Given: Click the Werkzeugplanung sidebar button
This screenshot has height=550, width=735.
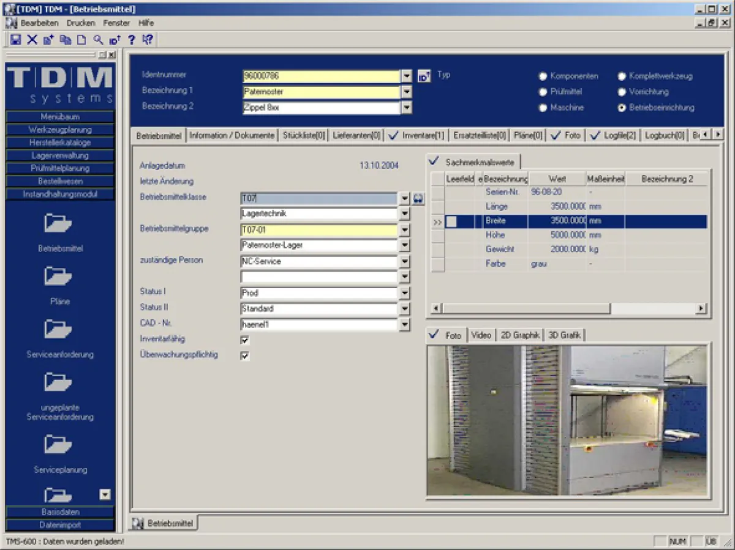Looking at the screenshot, I should (x=60, y=130).
